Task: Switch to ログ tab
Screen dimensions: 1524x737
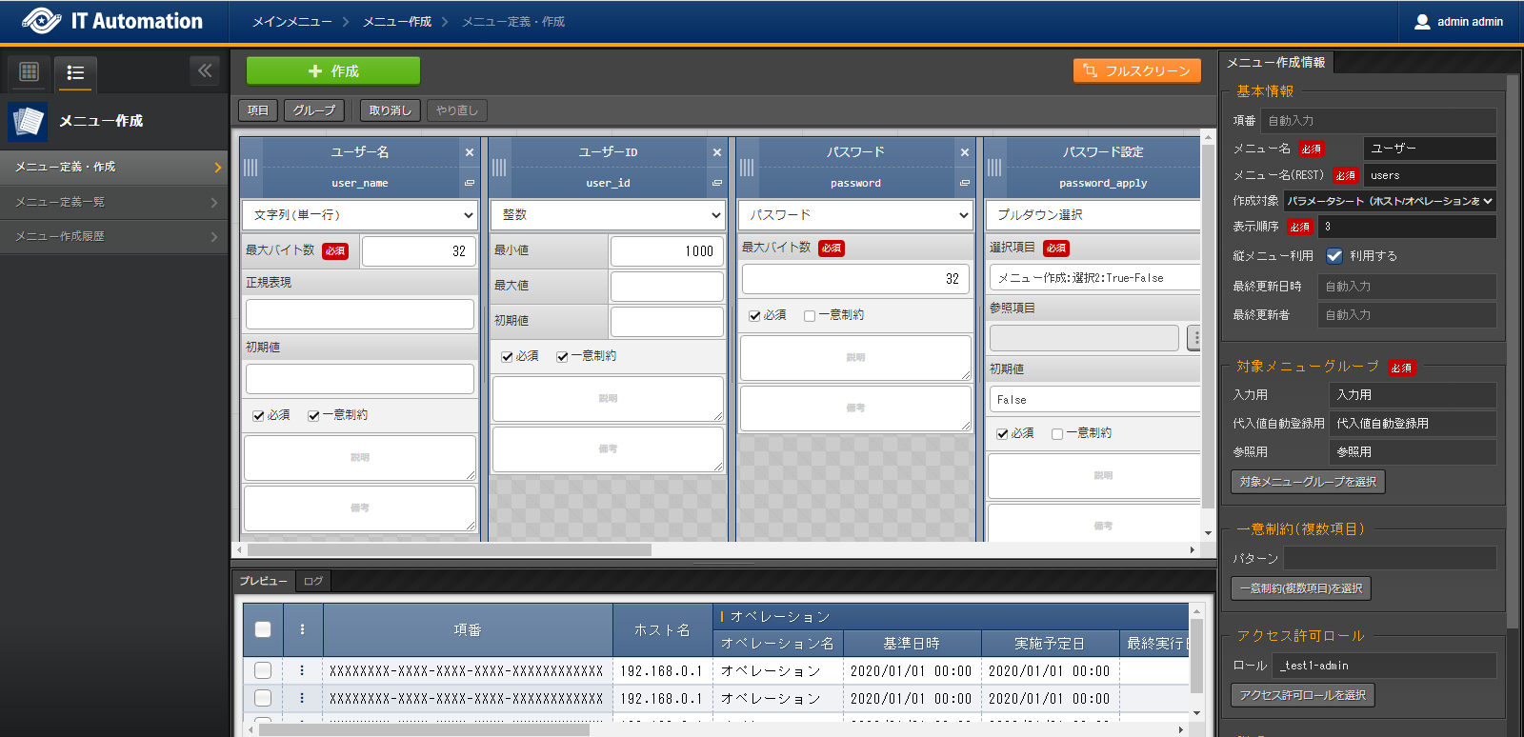Action: tap(313, 581)
